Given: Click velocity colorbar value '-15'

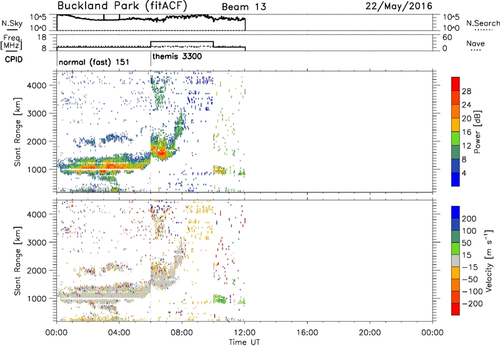Looking at the screenshot, I should [x=470, y=267].
